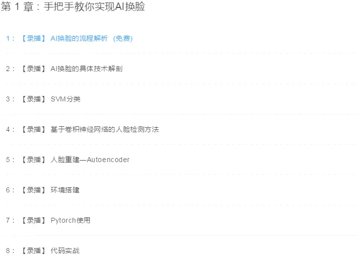The height and width of the screenshot is (263, 358).
Task: Select lesson 7 Pytorch使用
Action: click(71, 220)
